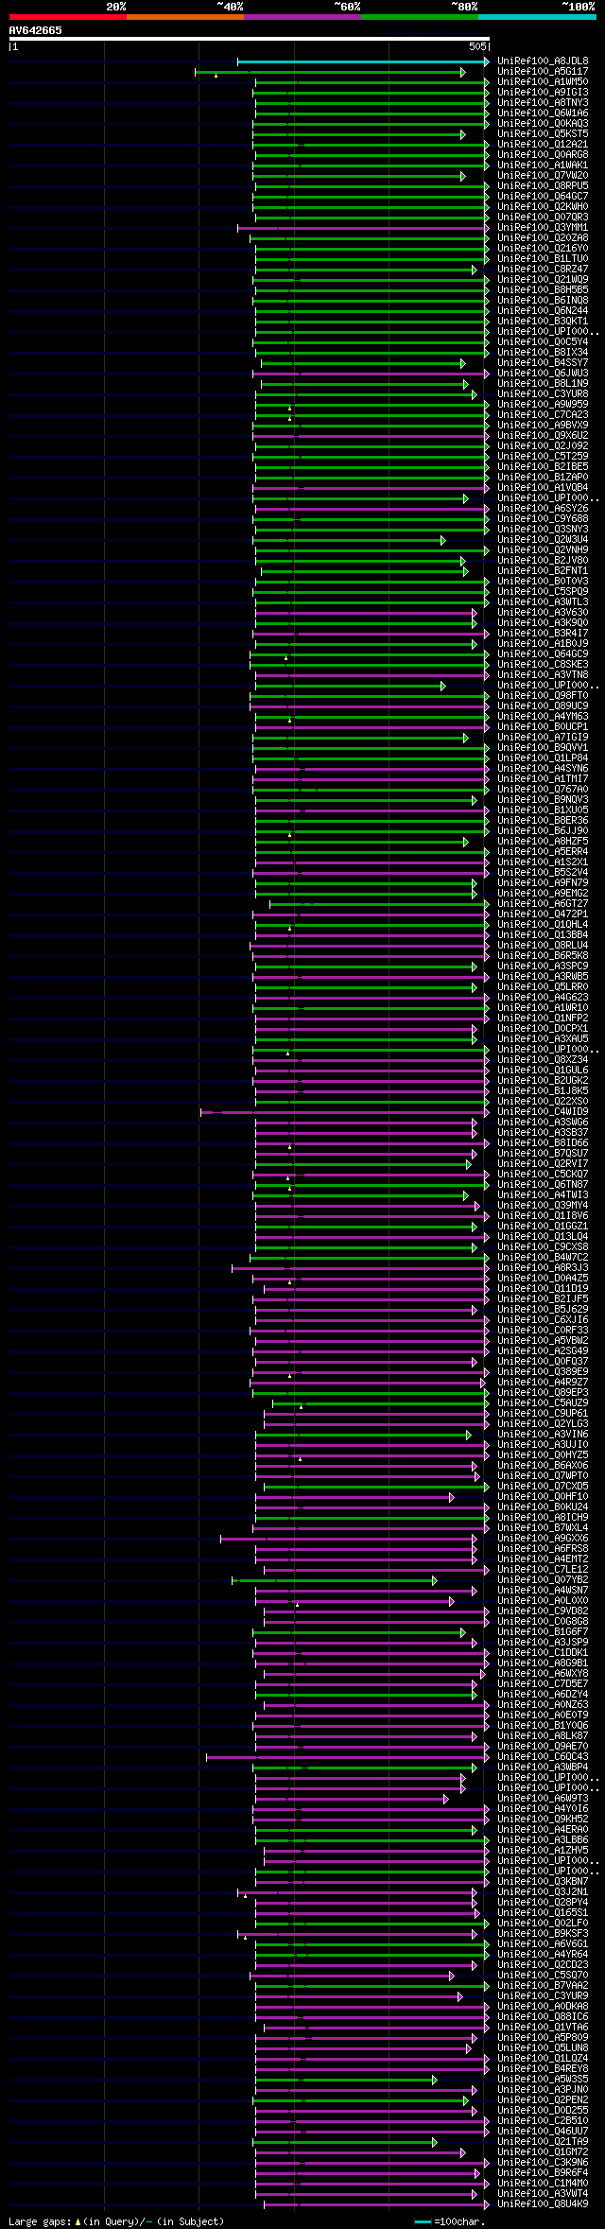Open hit UniRef100_A5G117
This screenshot has height=2229, width=605.
(543, 72)
